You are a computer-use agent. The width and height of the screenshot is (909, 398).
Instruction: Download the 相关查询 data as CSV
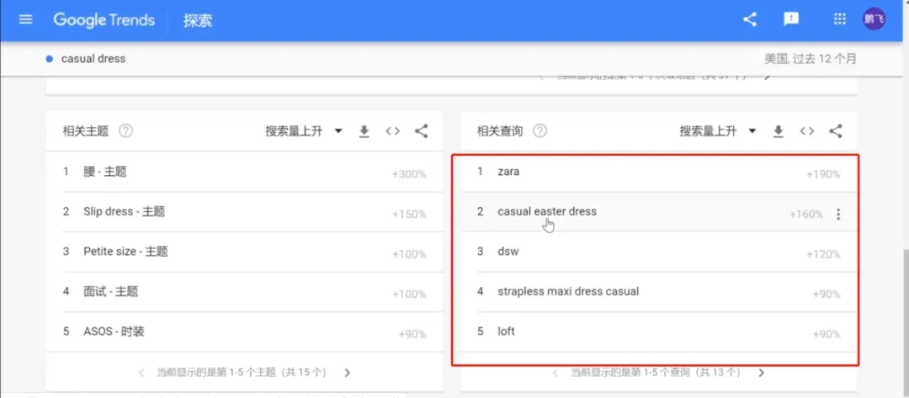[x=778, y=131]
